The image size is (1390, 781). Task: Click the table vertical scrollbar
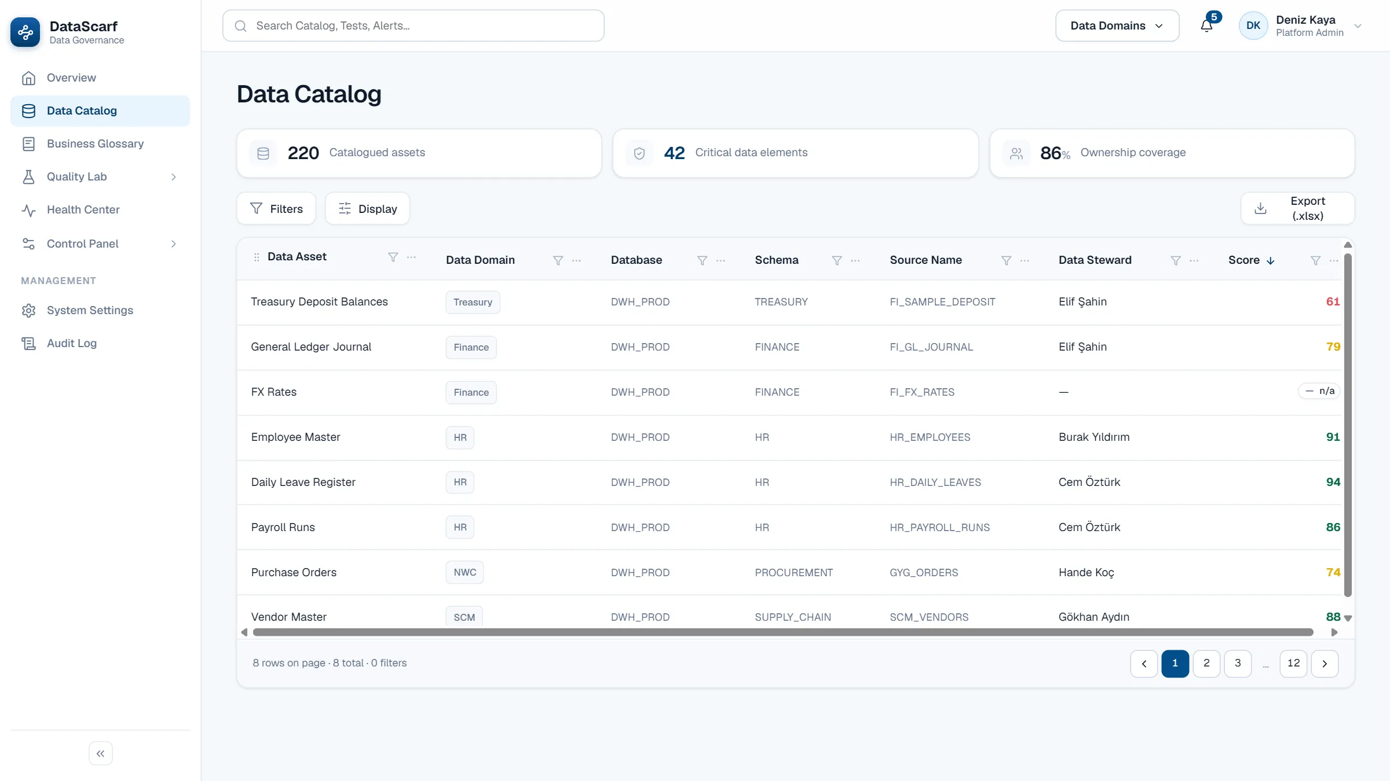(x=1348, y=425)
